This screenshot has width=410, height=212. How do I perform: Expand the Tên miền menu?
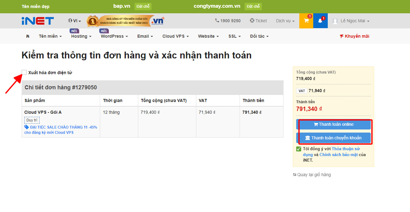pyautogui.click(x=50, y=36)
